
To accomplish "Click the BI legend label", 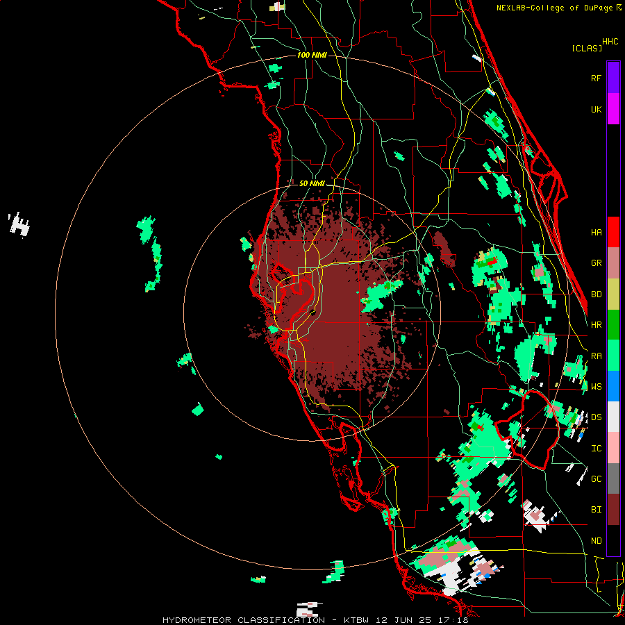I will pyautogui.click(x=596, y=510).
